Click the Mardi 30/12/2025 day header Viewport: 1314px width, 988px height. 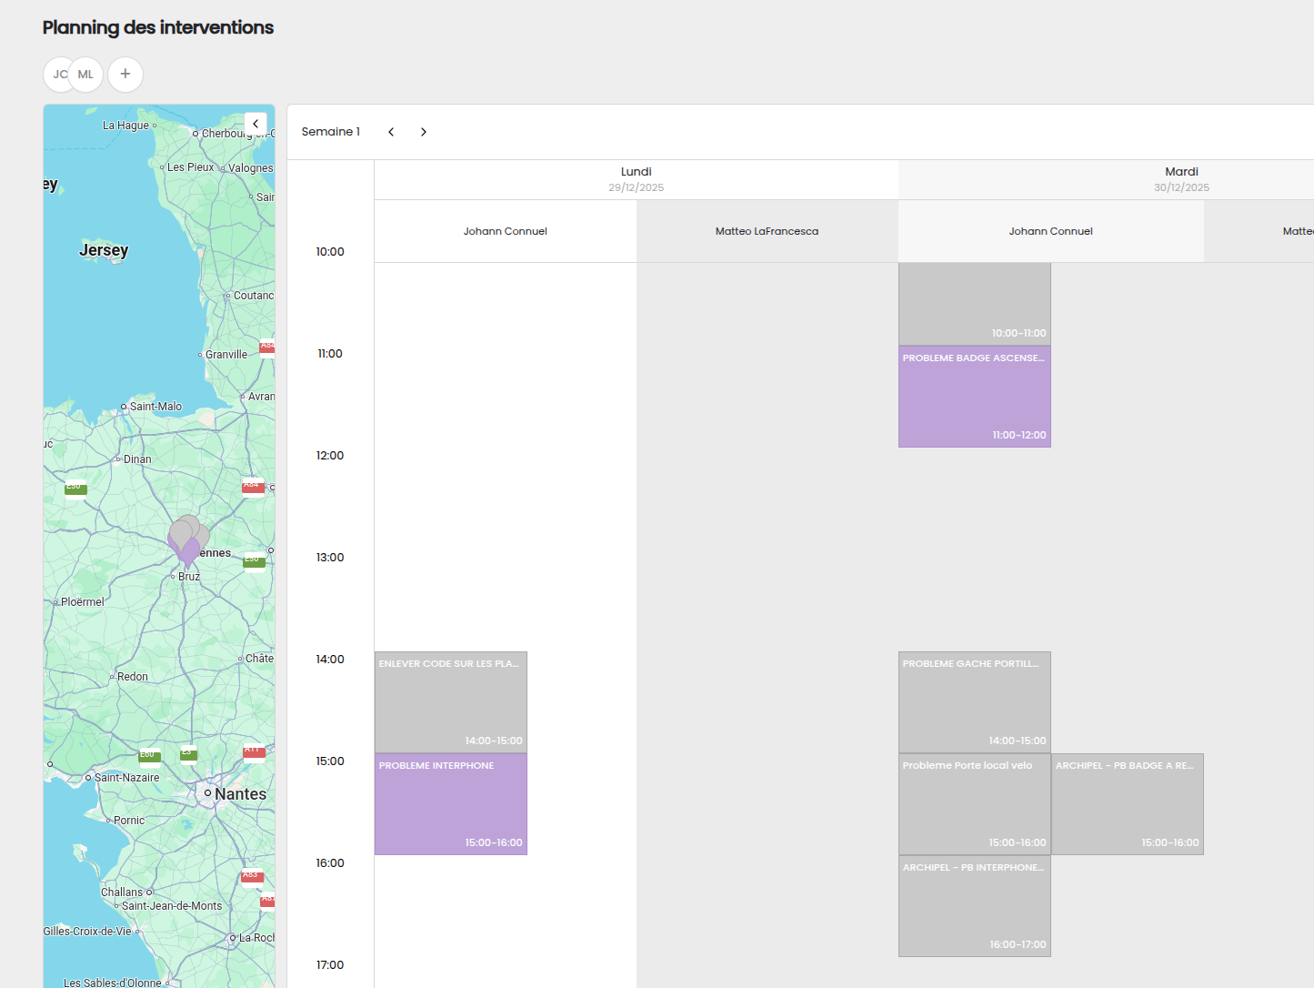pos(1181,178)
